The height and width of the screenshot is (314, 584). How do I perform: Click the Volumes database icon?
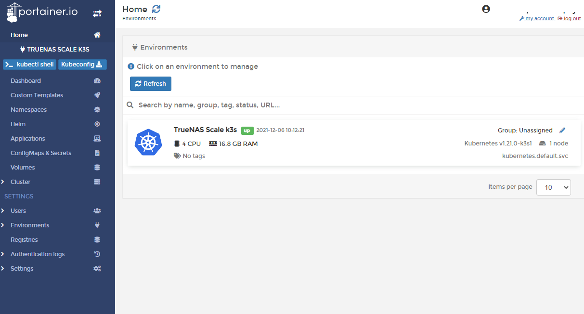[97, 168]
